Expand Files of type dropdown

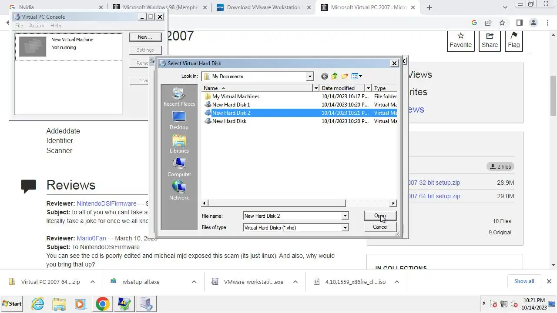pyautogui.click(x=345, y=227)
